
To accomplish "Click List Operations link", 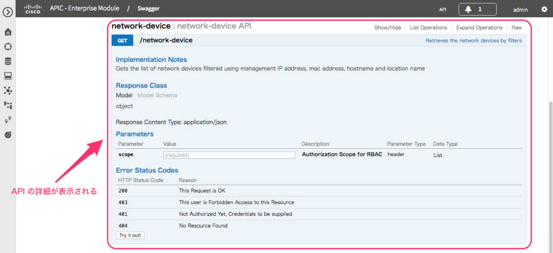I will pyautogui.click(x=428, y=28).
